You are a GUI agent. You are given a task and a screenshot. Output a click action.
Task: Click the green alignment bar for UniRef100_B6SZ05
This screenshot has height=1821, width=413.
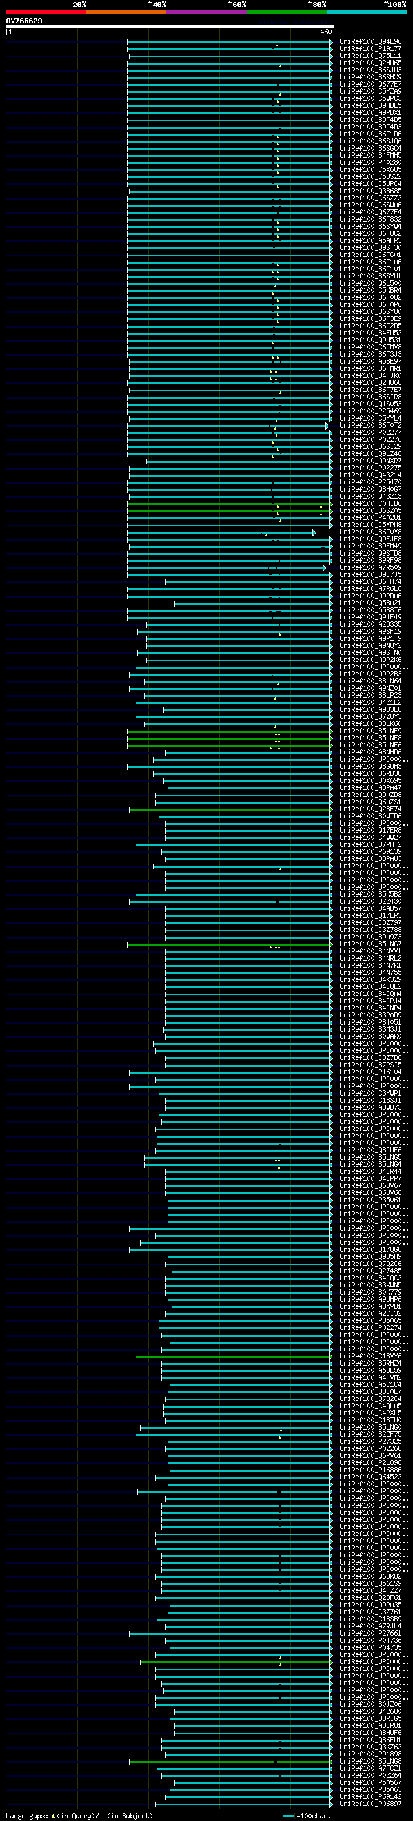[230, 511]
